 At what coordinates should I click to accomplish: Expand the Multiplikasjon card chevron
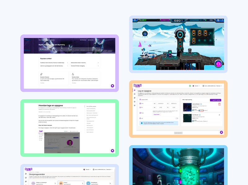coord(110,183)
